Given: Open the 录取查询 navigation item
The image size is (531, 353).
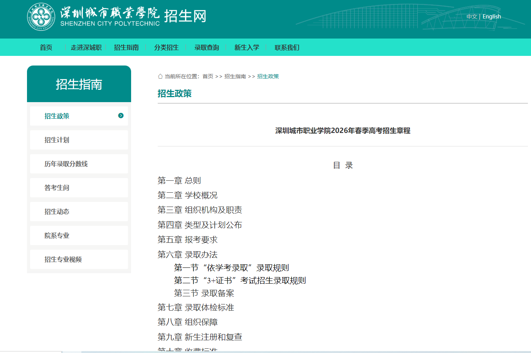Looking at the screenshot, I should (x=207, y=47).
